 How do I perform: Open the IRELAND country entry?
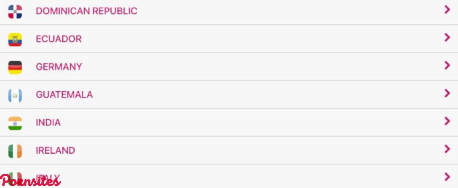pyautogui.click(x=55, y=150)
